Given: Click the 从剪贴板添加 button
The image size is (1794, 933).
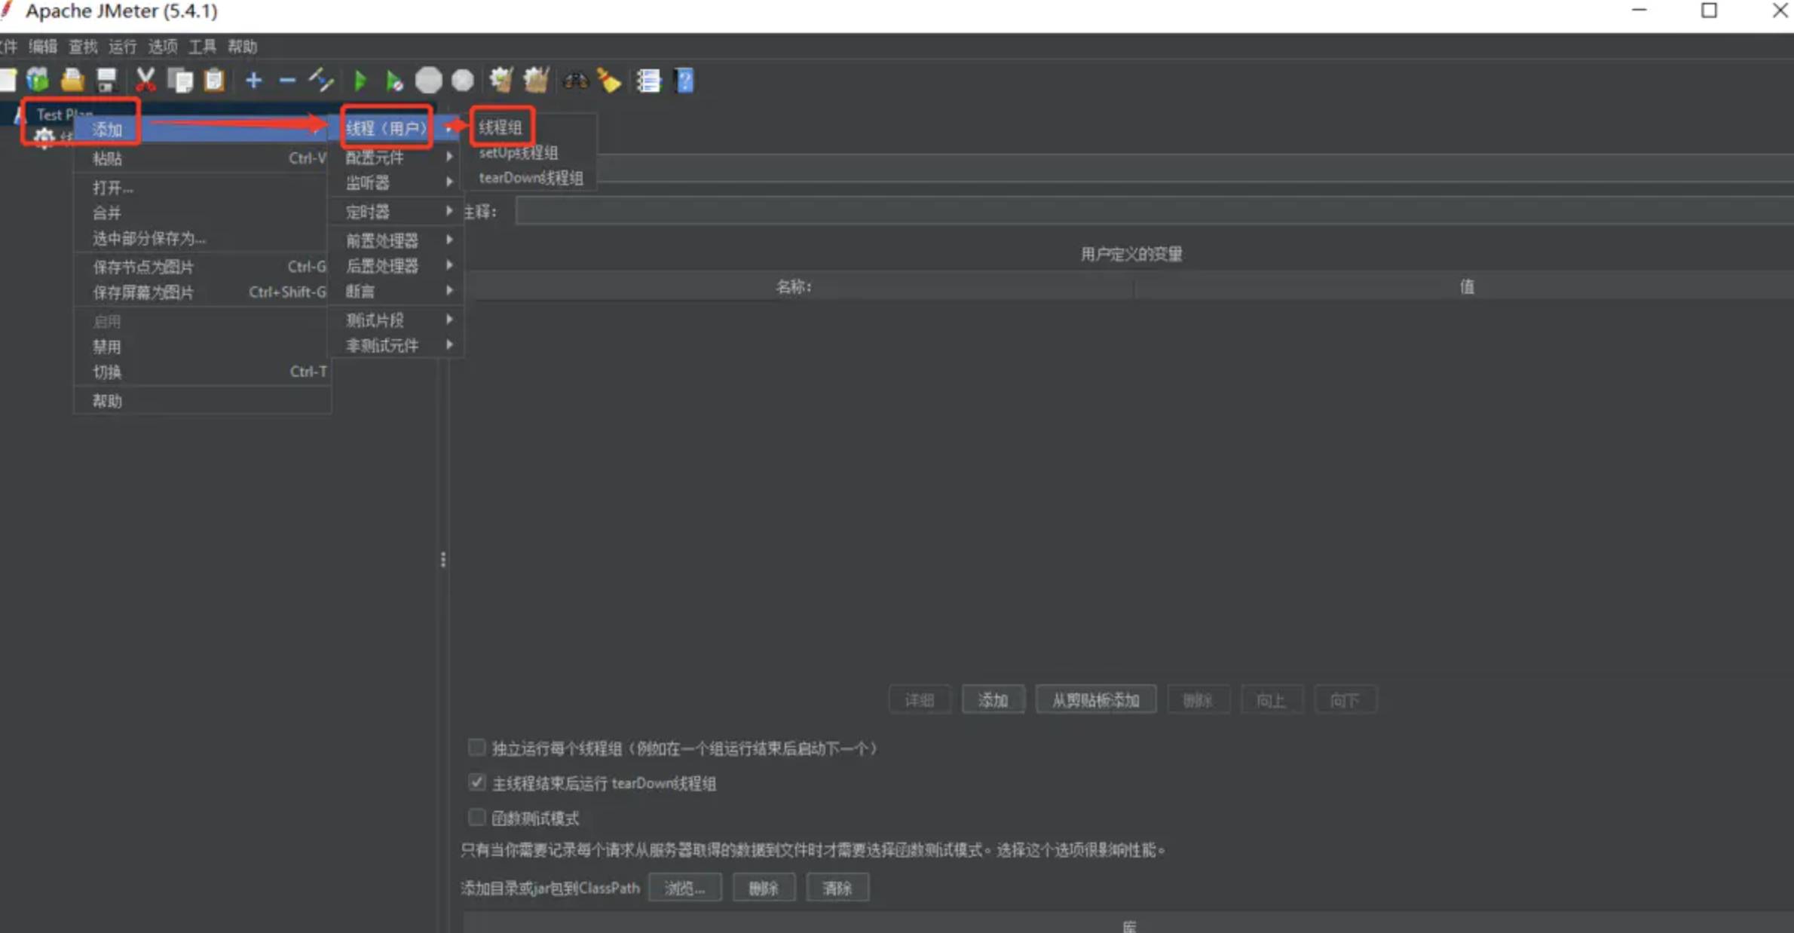Looking at the screenshot, I should tap(1095, 700).
